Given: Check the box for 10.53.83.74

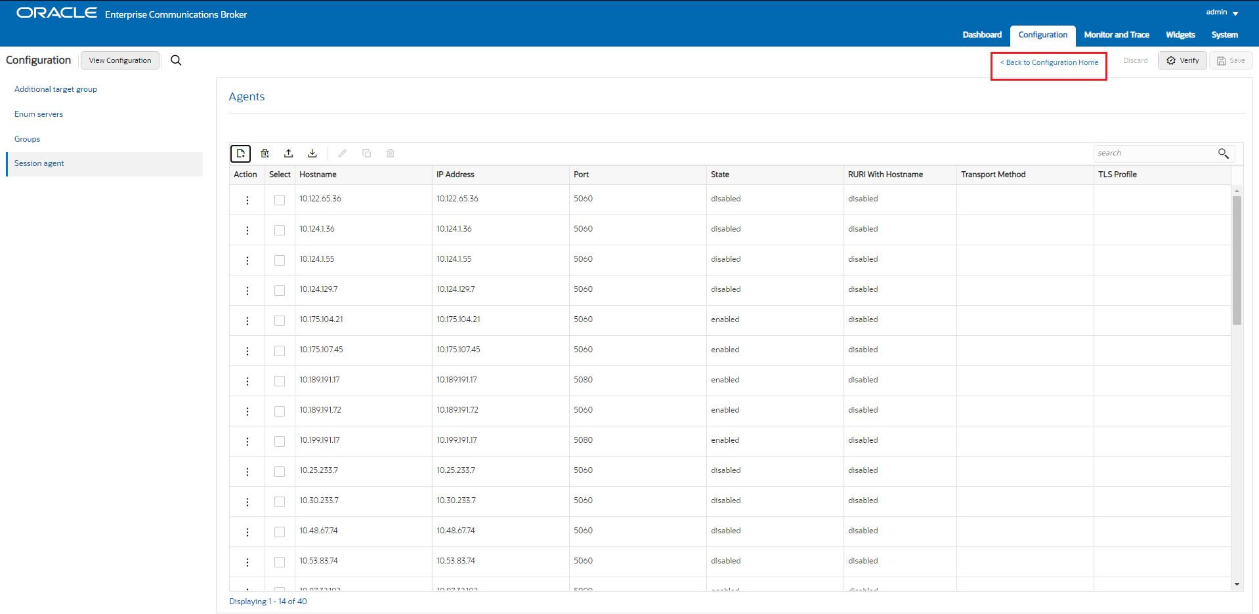Looking at the screenshot, I should [x=280, y=562].
